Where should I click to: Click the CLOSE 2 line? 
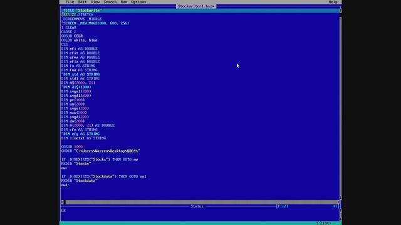pos(68,32)
